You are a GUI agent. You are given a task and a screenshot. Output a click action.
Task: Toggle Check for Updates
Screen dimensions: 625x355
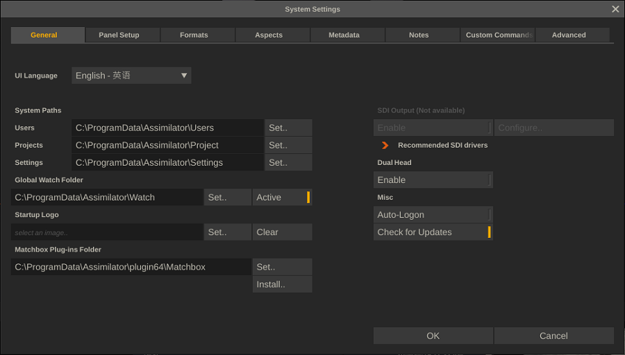pos(433,232)
